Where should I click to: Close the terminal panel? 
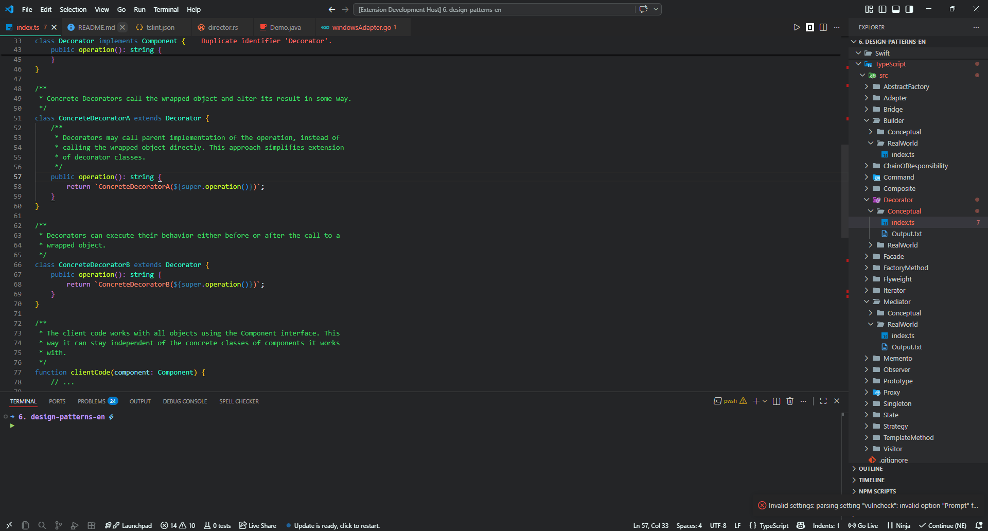click(x=837, y=401)
